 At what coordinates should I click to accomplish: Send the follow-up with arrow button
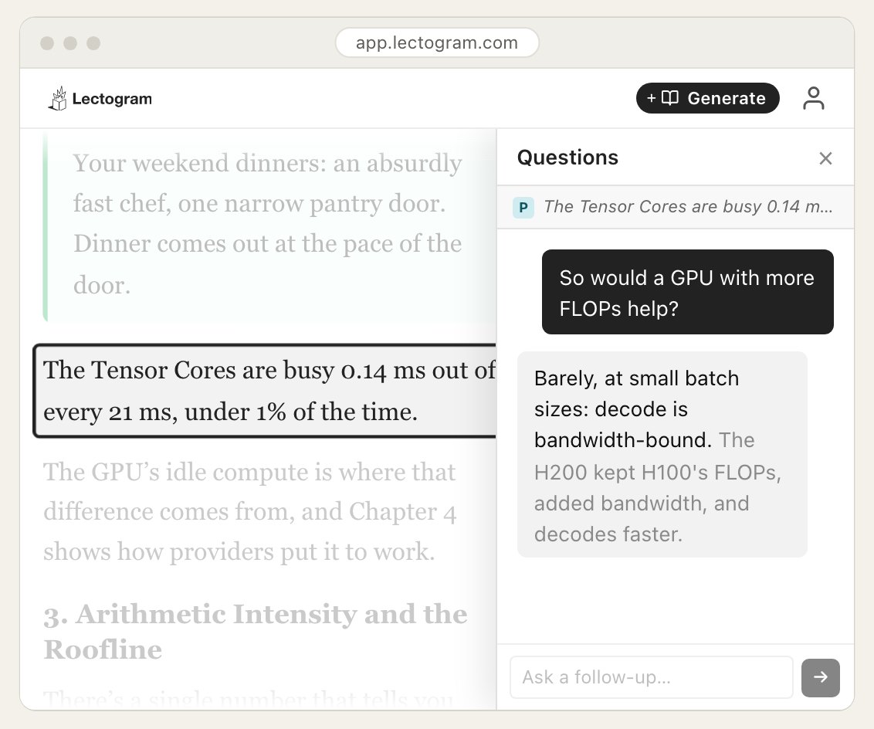821,677
